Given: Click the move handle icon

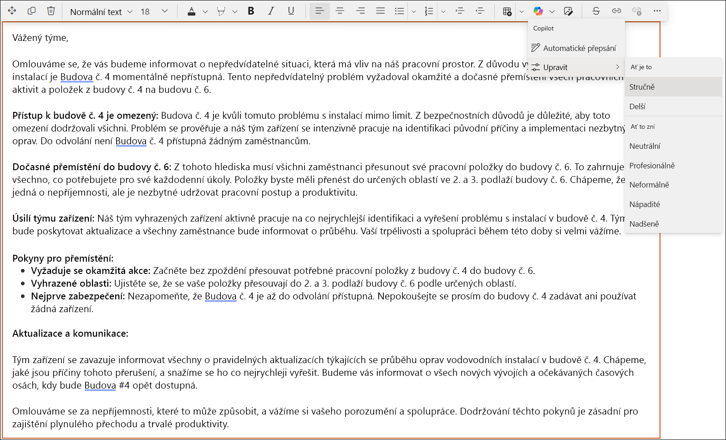Looking at the screenshot, I should pos(12,11).
